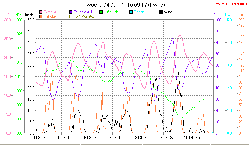Click the 05.09. Di date label
The image size is (250, 145).
[x=64, y=138]
